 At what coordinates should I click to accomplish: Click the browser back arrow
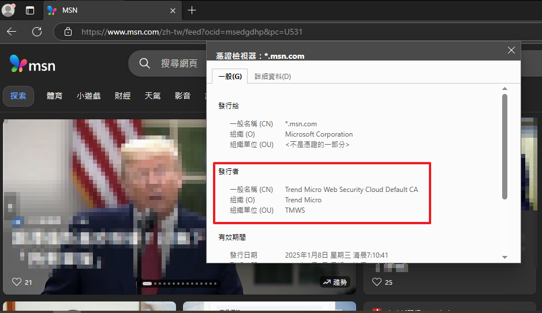12,32
